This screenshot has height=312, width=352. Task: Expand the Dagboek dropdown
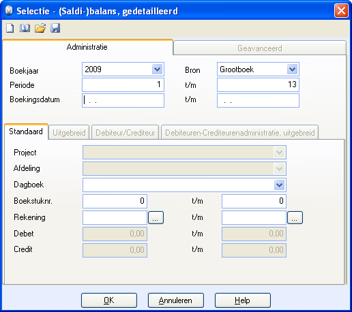pos(280,185)
